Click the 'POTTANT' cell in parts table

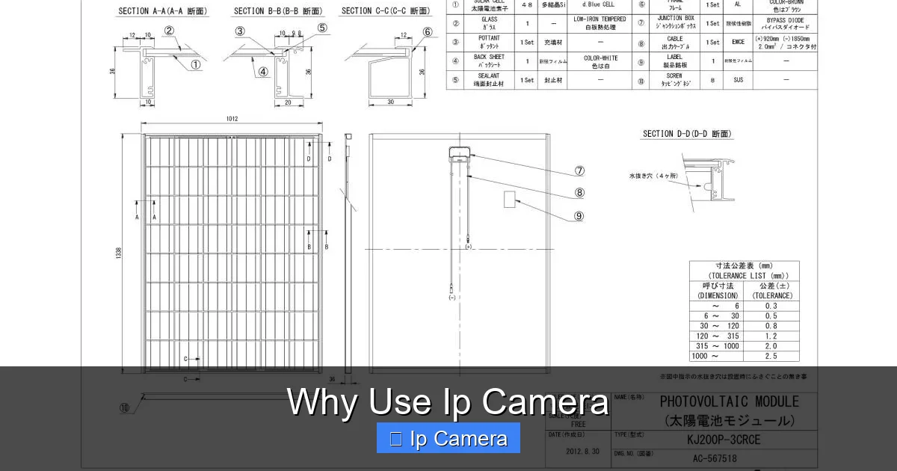click(x=490, y=43)
